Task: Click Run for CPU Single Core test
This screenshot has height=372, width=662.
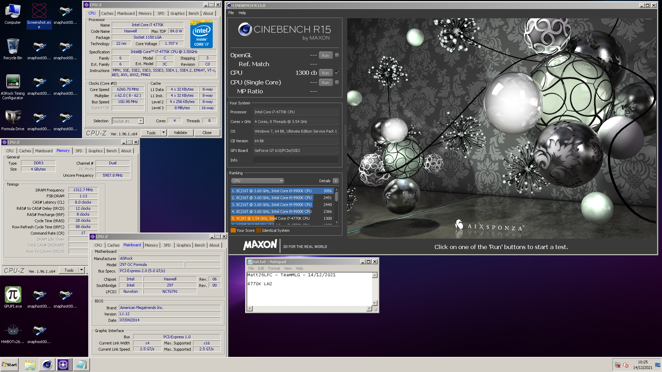Action: 325,83
